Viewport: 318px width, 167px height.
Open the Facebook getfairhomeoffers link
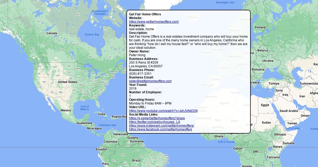tap(160, 129)
